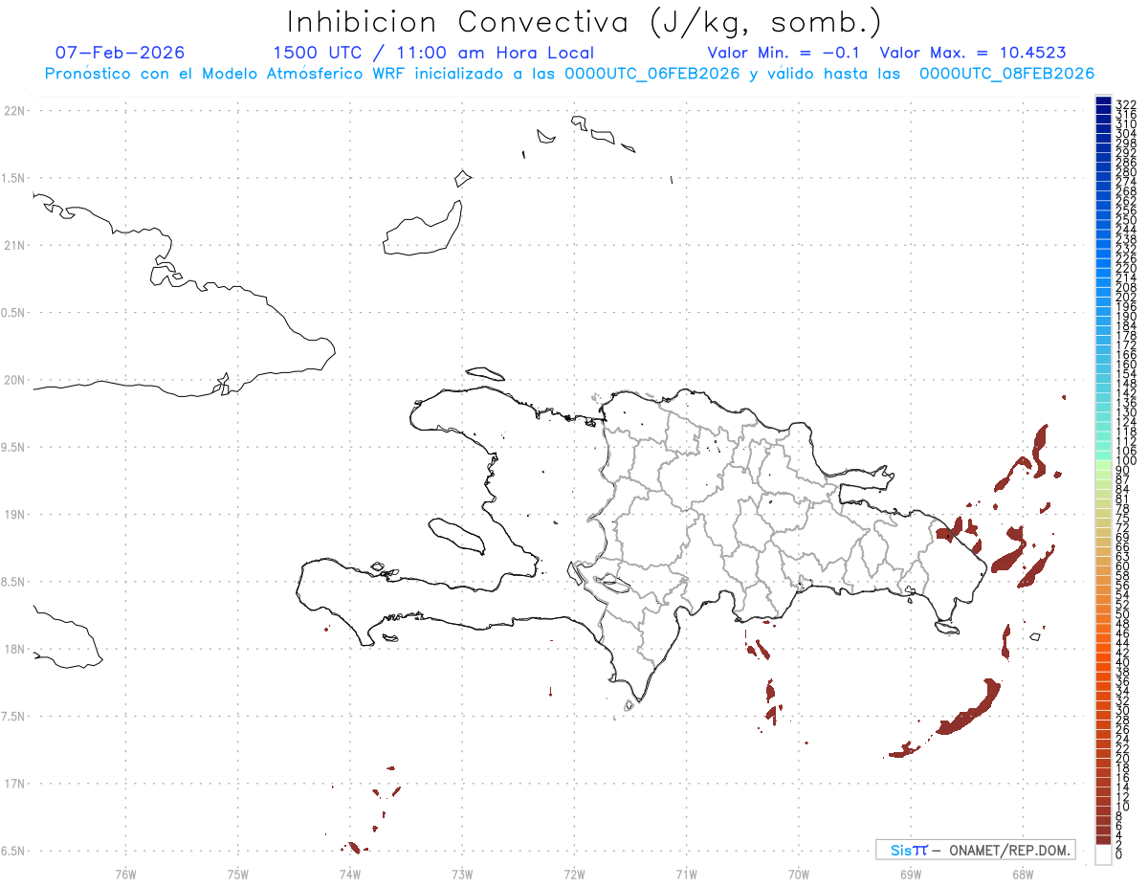Click the '71W' longitude label
Viewport: 1148px width, 887px height.
coord(686,874)
